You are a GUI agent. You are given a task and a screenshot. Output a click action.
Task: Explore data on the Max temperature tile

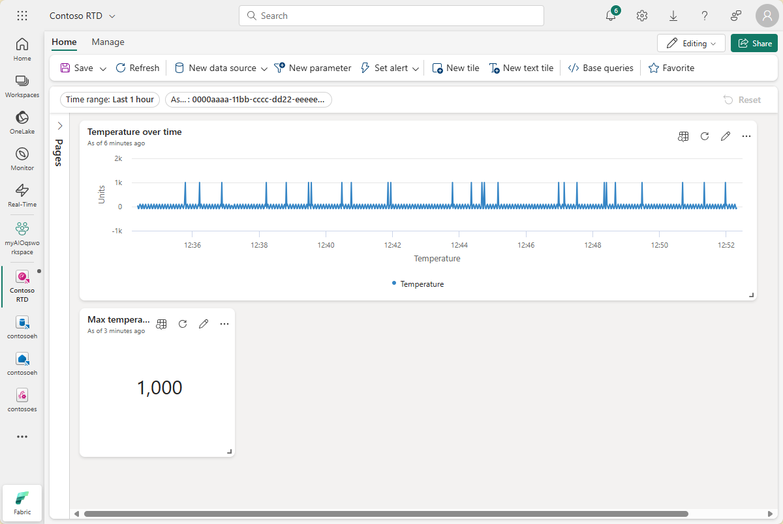[x=161, y=323]
